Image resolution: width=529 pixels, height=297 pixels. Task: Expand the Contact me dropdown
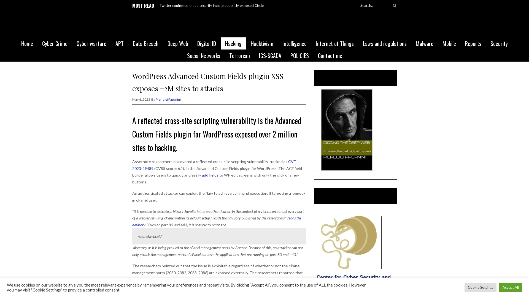tap(330, 55)
